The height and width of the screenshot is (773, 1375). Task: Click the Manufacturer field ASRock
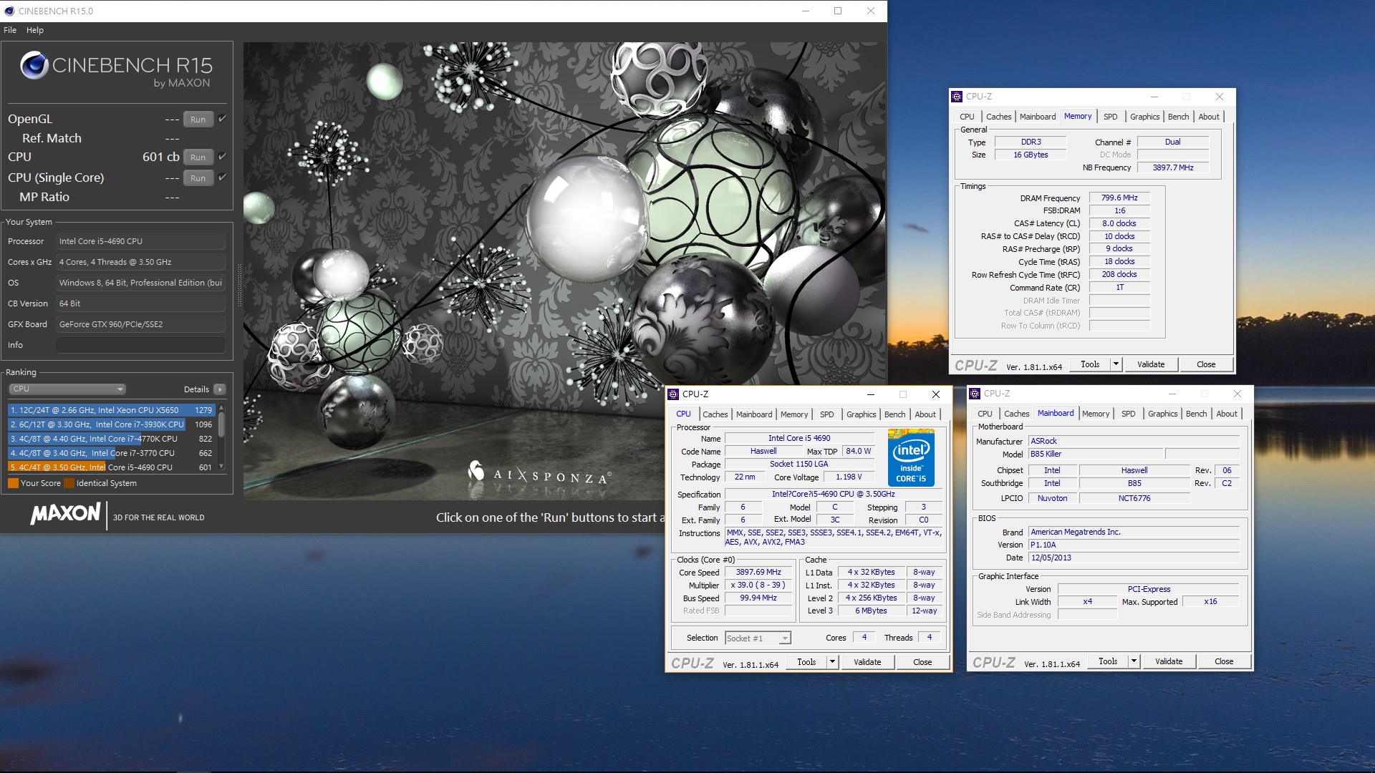coord(1134,441)
